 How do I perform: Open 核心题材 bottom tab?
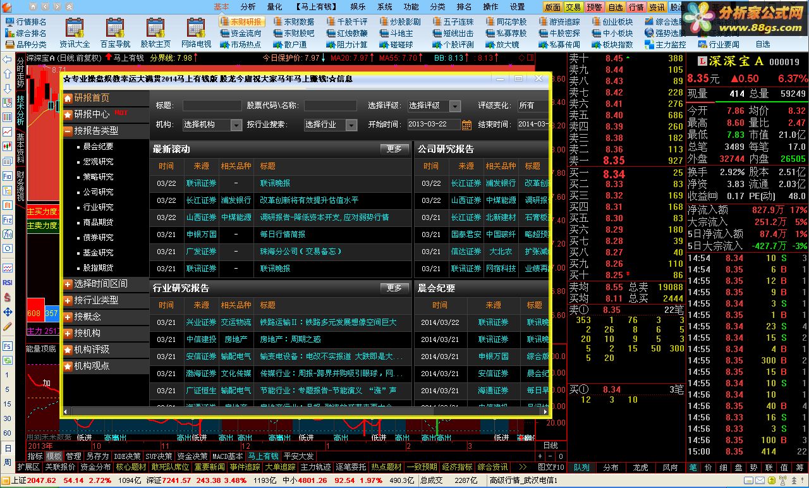pyautogui.click(x=132, y=467)
